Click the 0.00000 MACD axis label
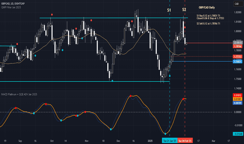The width and height of the screenshot is (244, 144). pyautogui.click(x=238, y=112)
